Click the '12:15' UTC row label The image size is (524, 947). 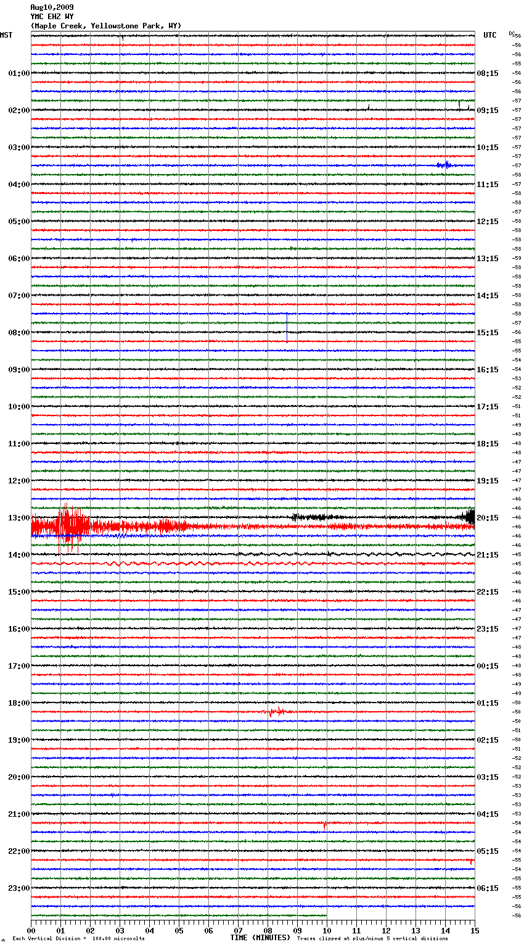488,222
